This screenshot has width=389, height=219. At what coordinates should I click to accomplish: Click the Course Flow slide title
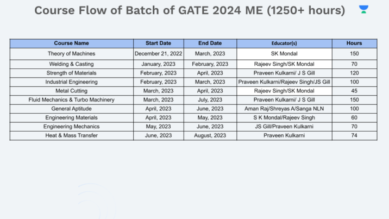190,10
